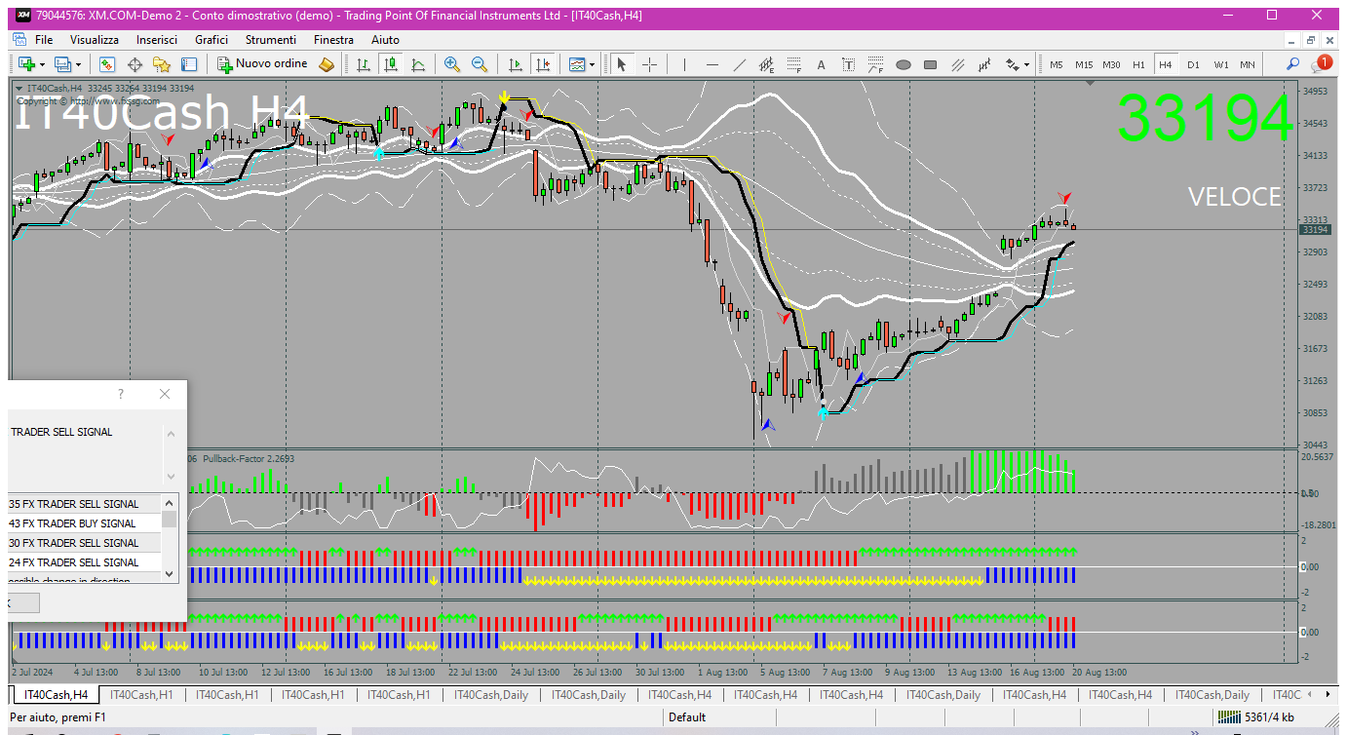1347x735 pixels.
Task: Switch to W1 timeframe
Action: 1221,64
